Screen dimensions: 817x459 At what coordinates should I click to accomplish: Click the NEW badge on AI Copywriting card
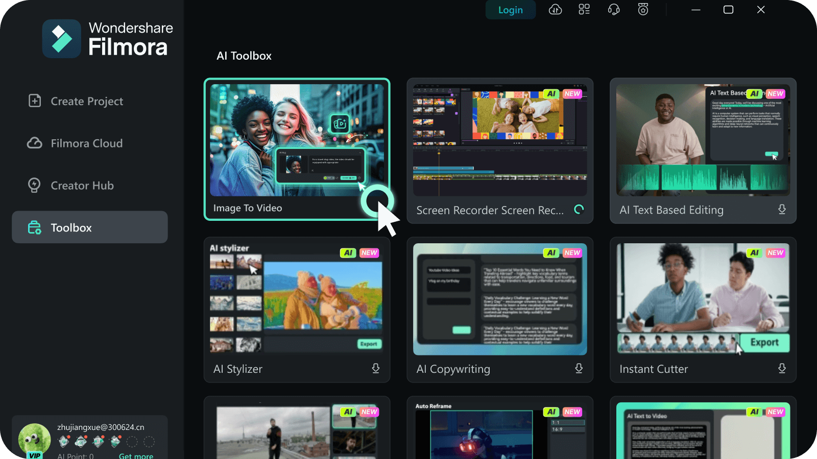(572, 253)
